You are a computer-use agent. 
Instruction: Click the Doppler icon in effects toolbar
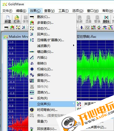12,27
